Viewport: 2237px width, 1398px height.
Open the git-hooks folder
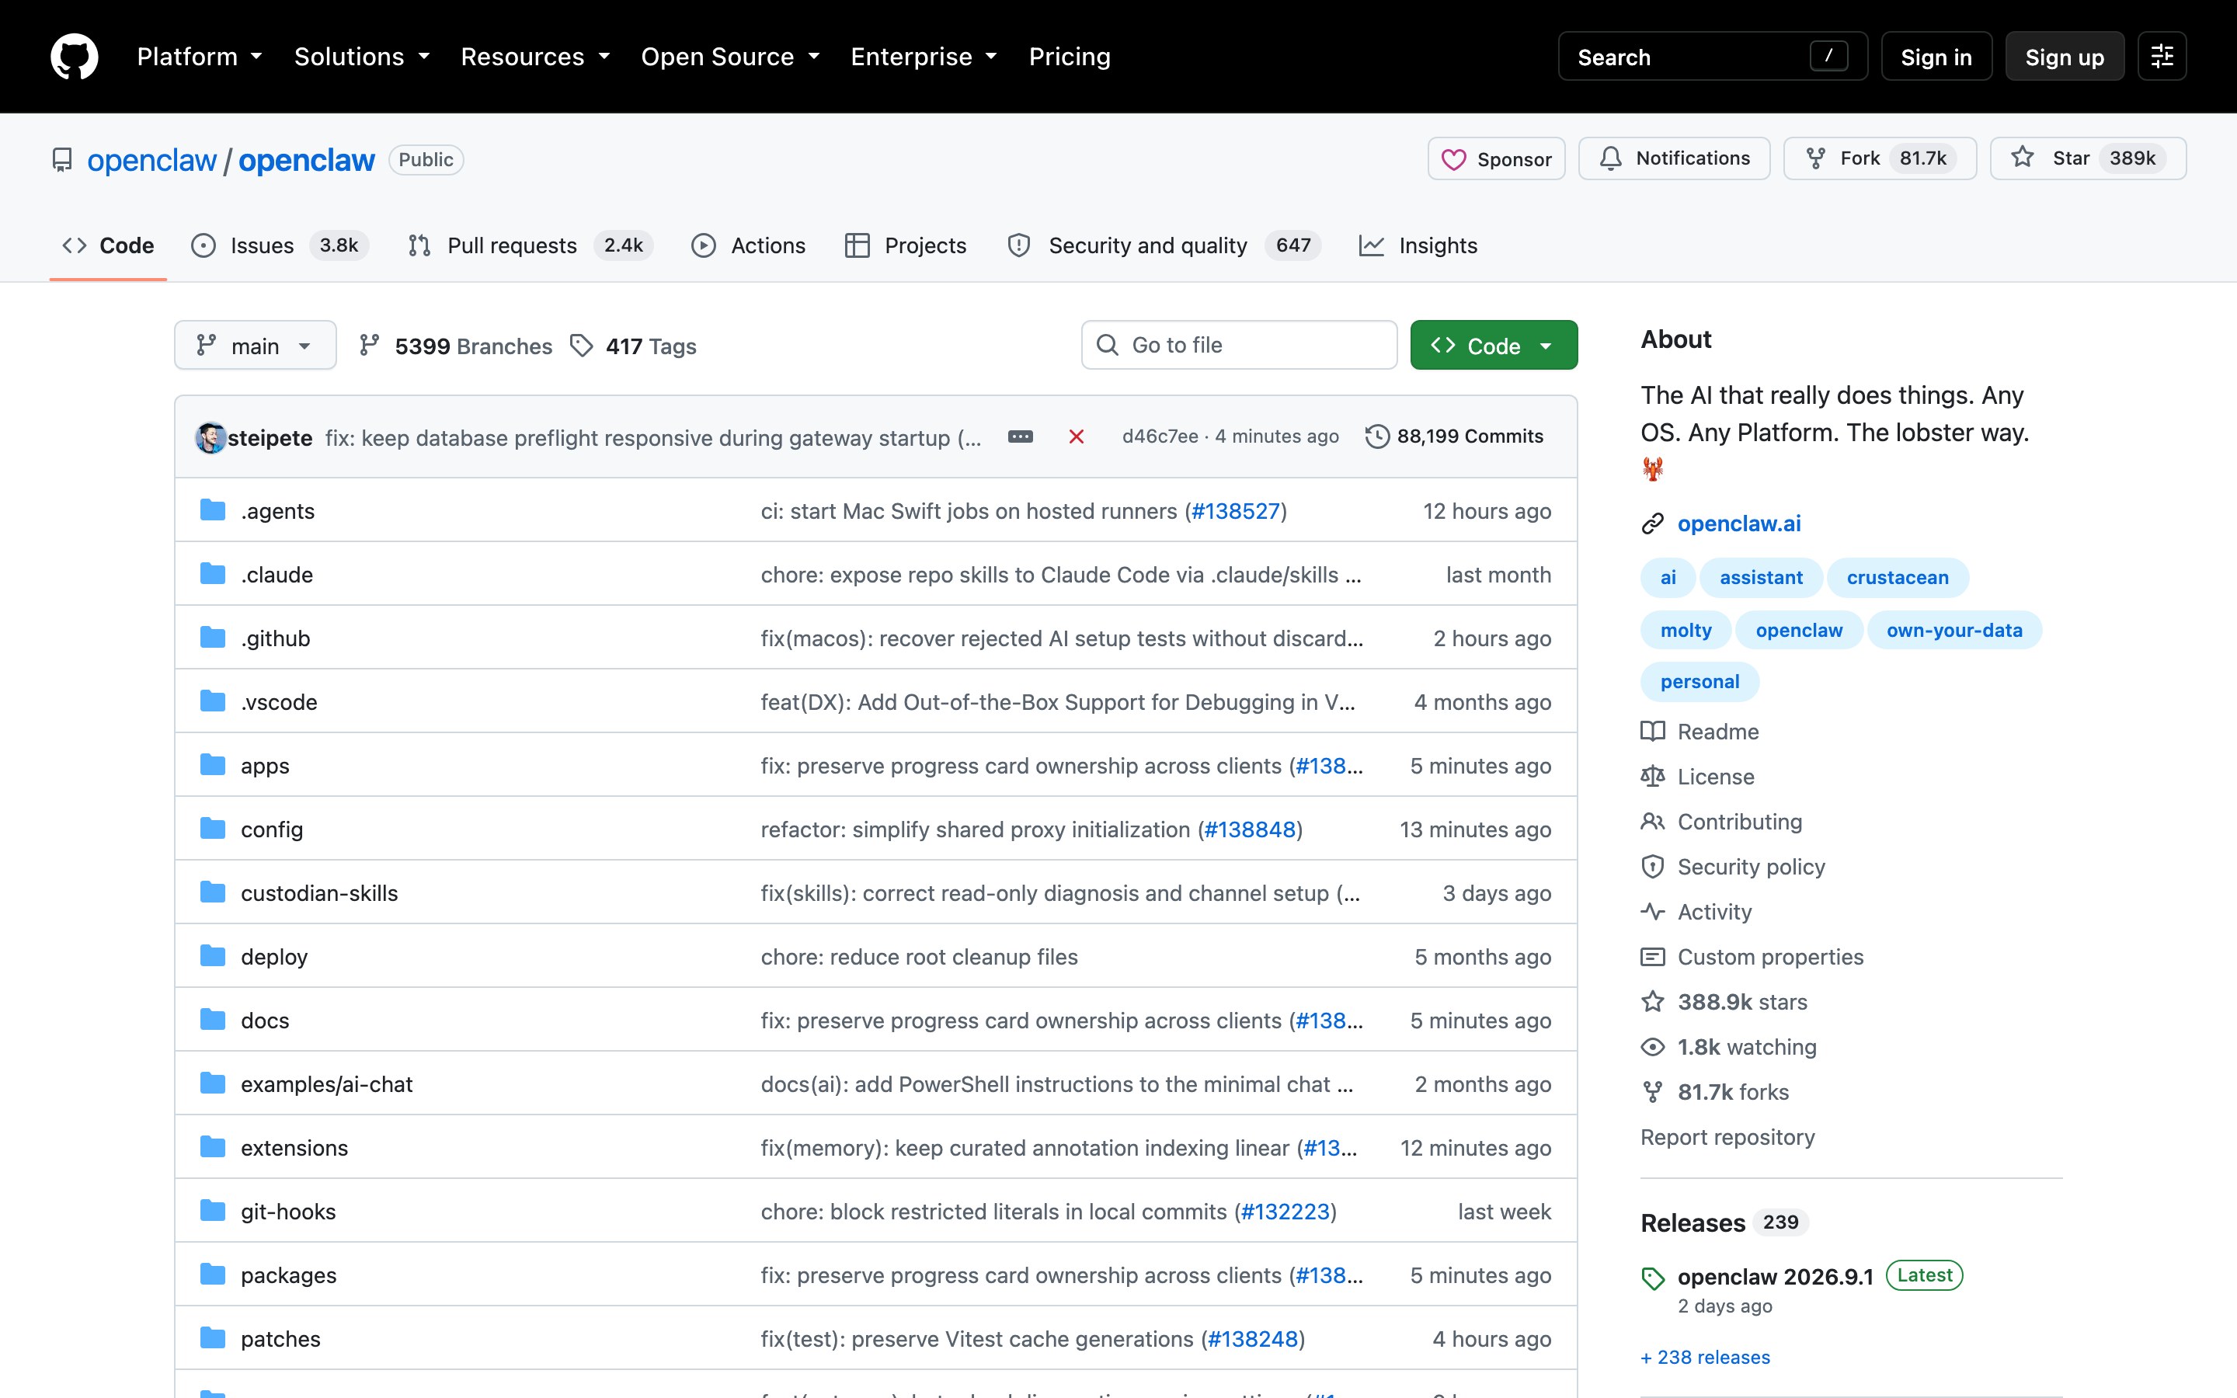[287, 1212]
